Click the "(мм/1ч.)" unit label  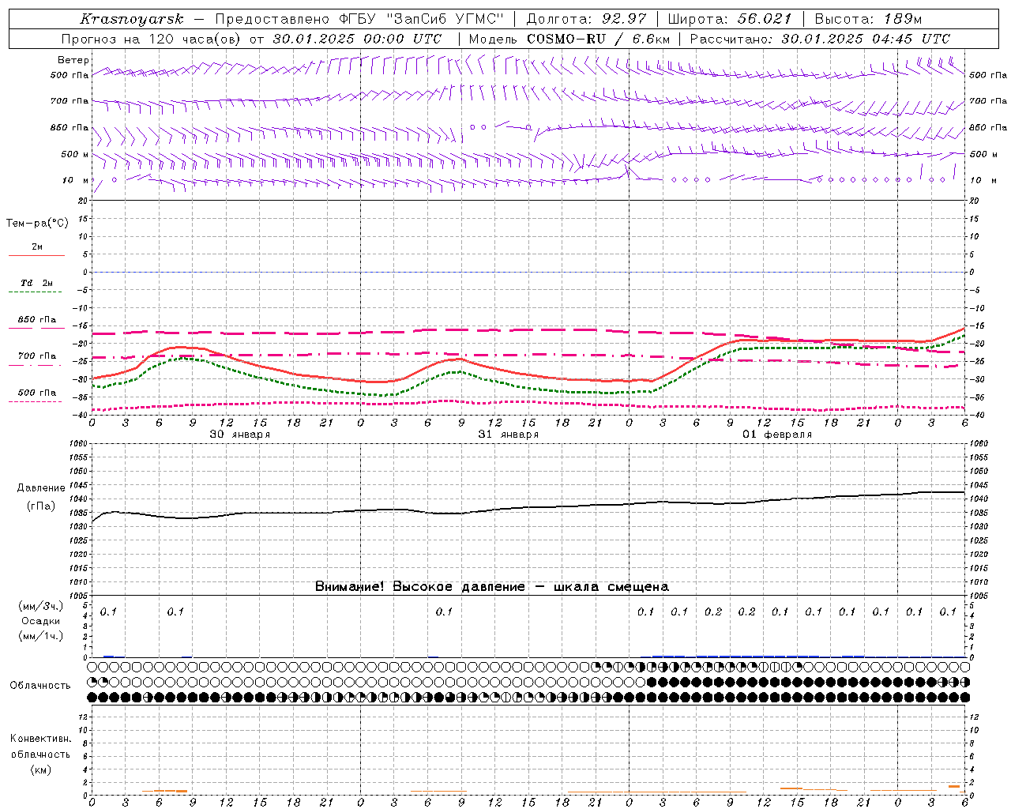[41, 636]
